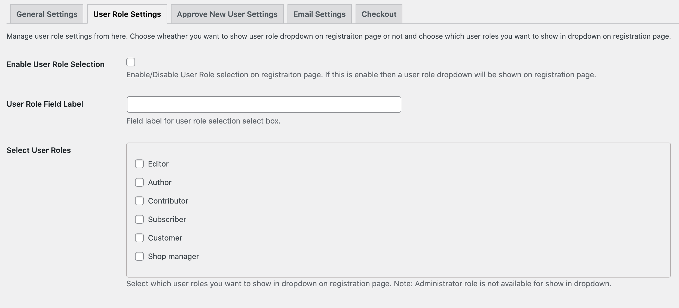This screenshot has height=308, width=679.
Task: Click the Enable User Role Selection heading
Action: [x=56, y=64]
